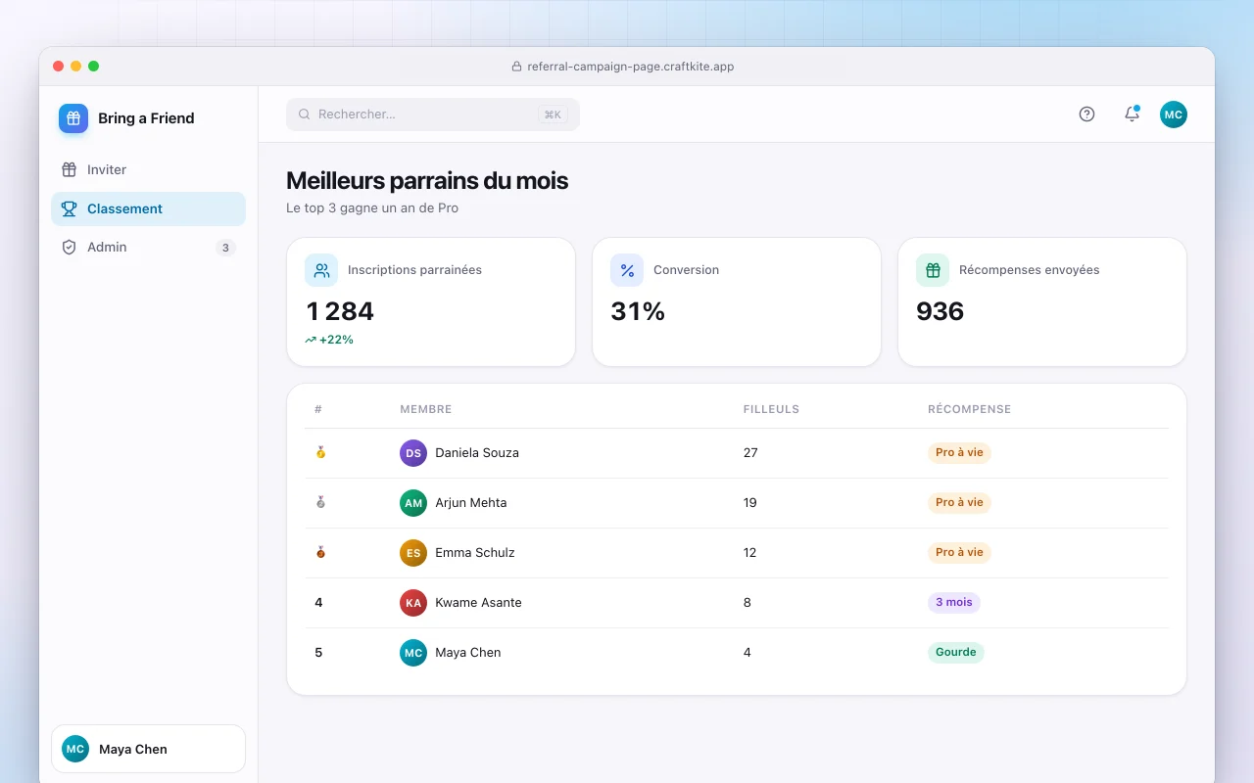The image size is (1254, 783).
Task: Click the 936 rewards value
Action: (x=940, y=311)
